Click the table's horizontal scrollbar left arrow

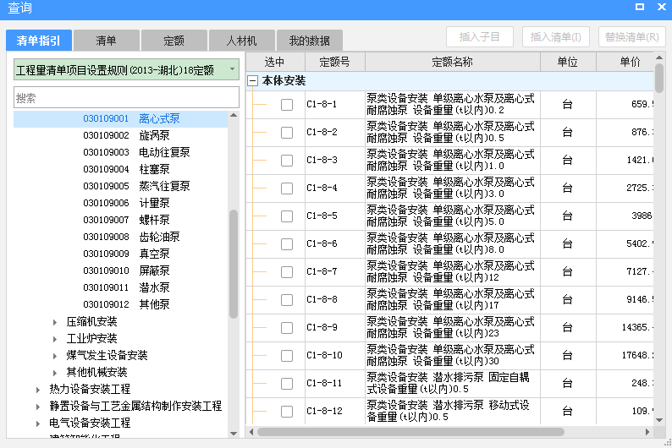pyautogui.click(x=251, y=432)
